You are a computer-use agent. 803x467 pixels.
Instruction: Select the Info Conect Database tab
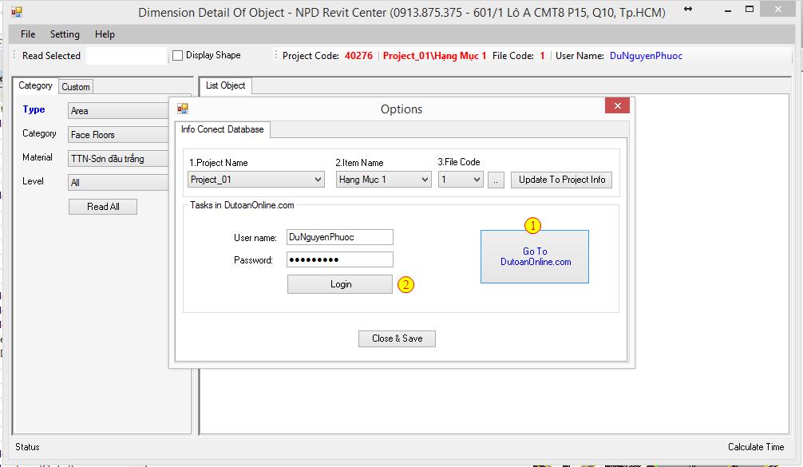[222, 129]
